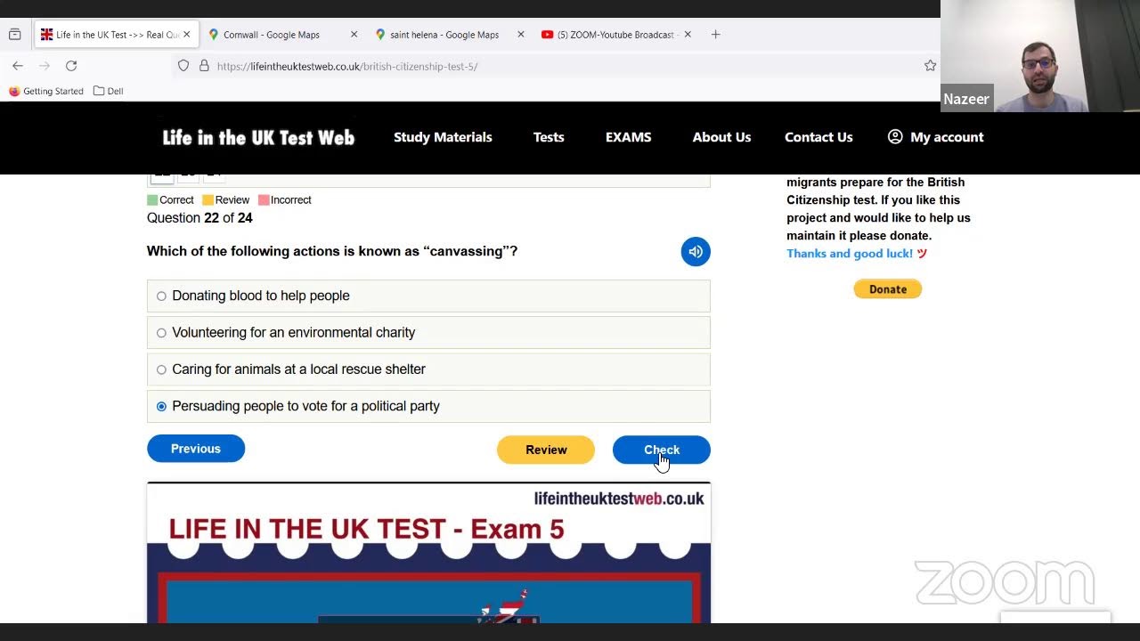
Task: Click the Nazeer webcam video thumbnail
Action: [1040, 56]
